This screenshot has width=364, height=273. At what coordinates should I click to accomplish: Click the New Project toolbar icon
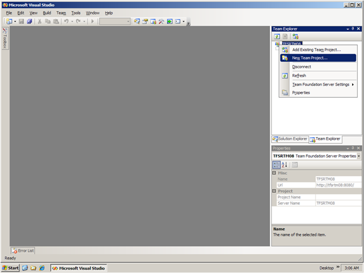click(x=9, y=22)
